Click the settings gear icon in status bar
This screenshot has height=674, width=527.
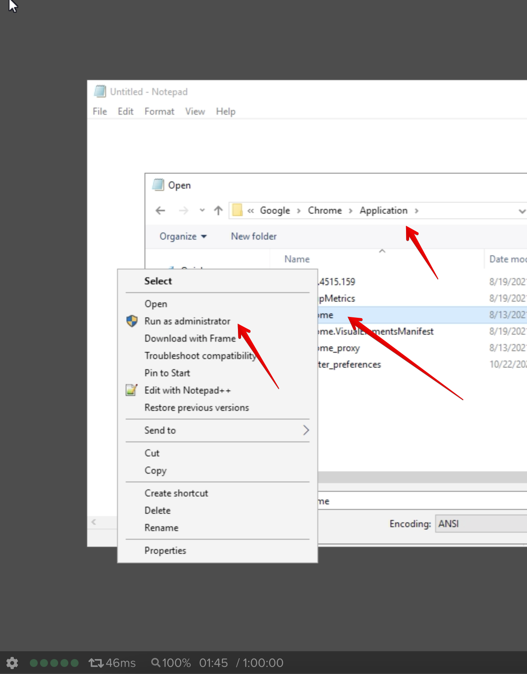coord(12,663)
